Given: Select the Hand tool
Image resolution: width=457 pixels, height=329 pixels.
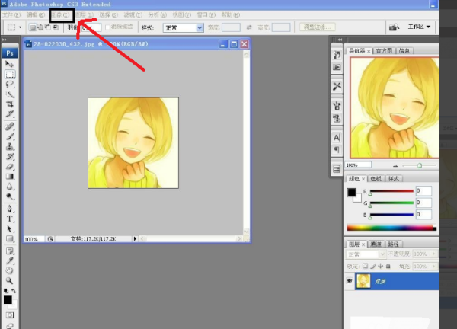Looking at the screenshot, I should coord(10,270).
